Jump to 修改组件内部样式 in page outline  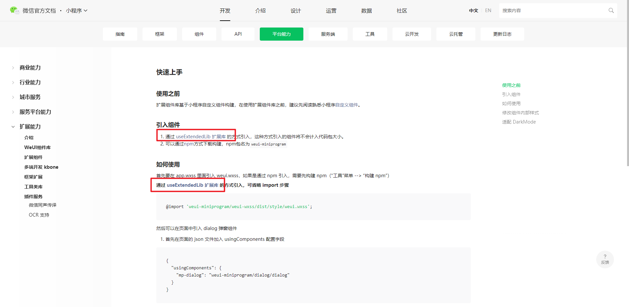521,113
